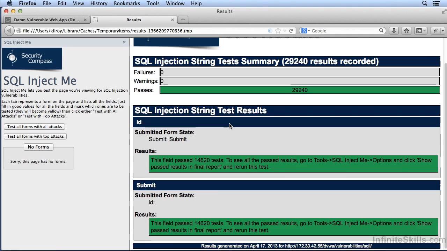Click the results generated footer text
The height and width of the screenshot is (251, 447).
(x=286, y=246)
